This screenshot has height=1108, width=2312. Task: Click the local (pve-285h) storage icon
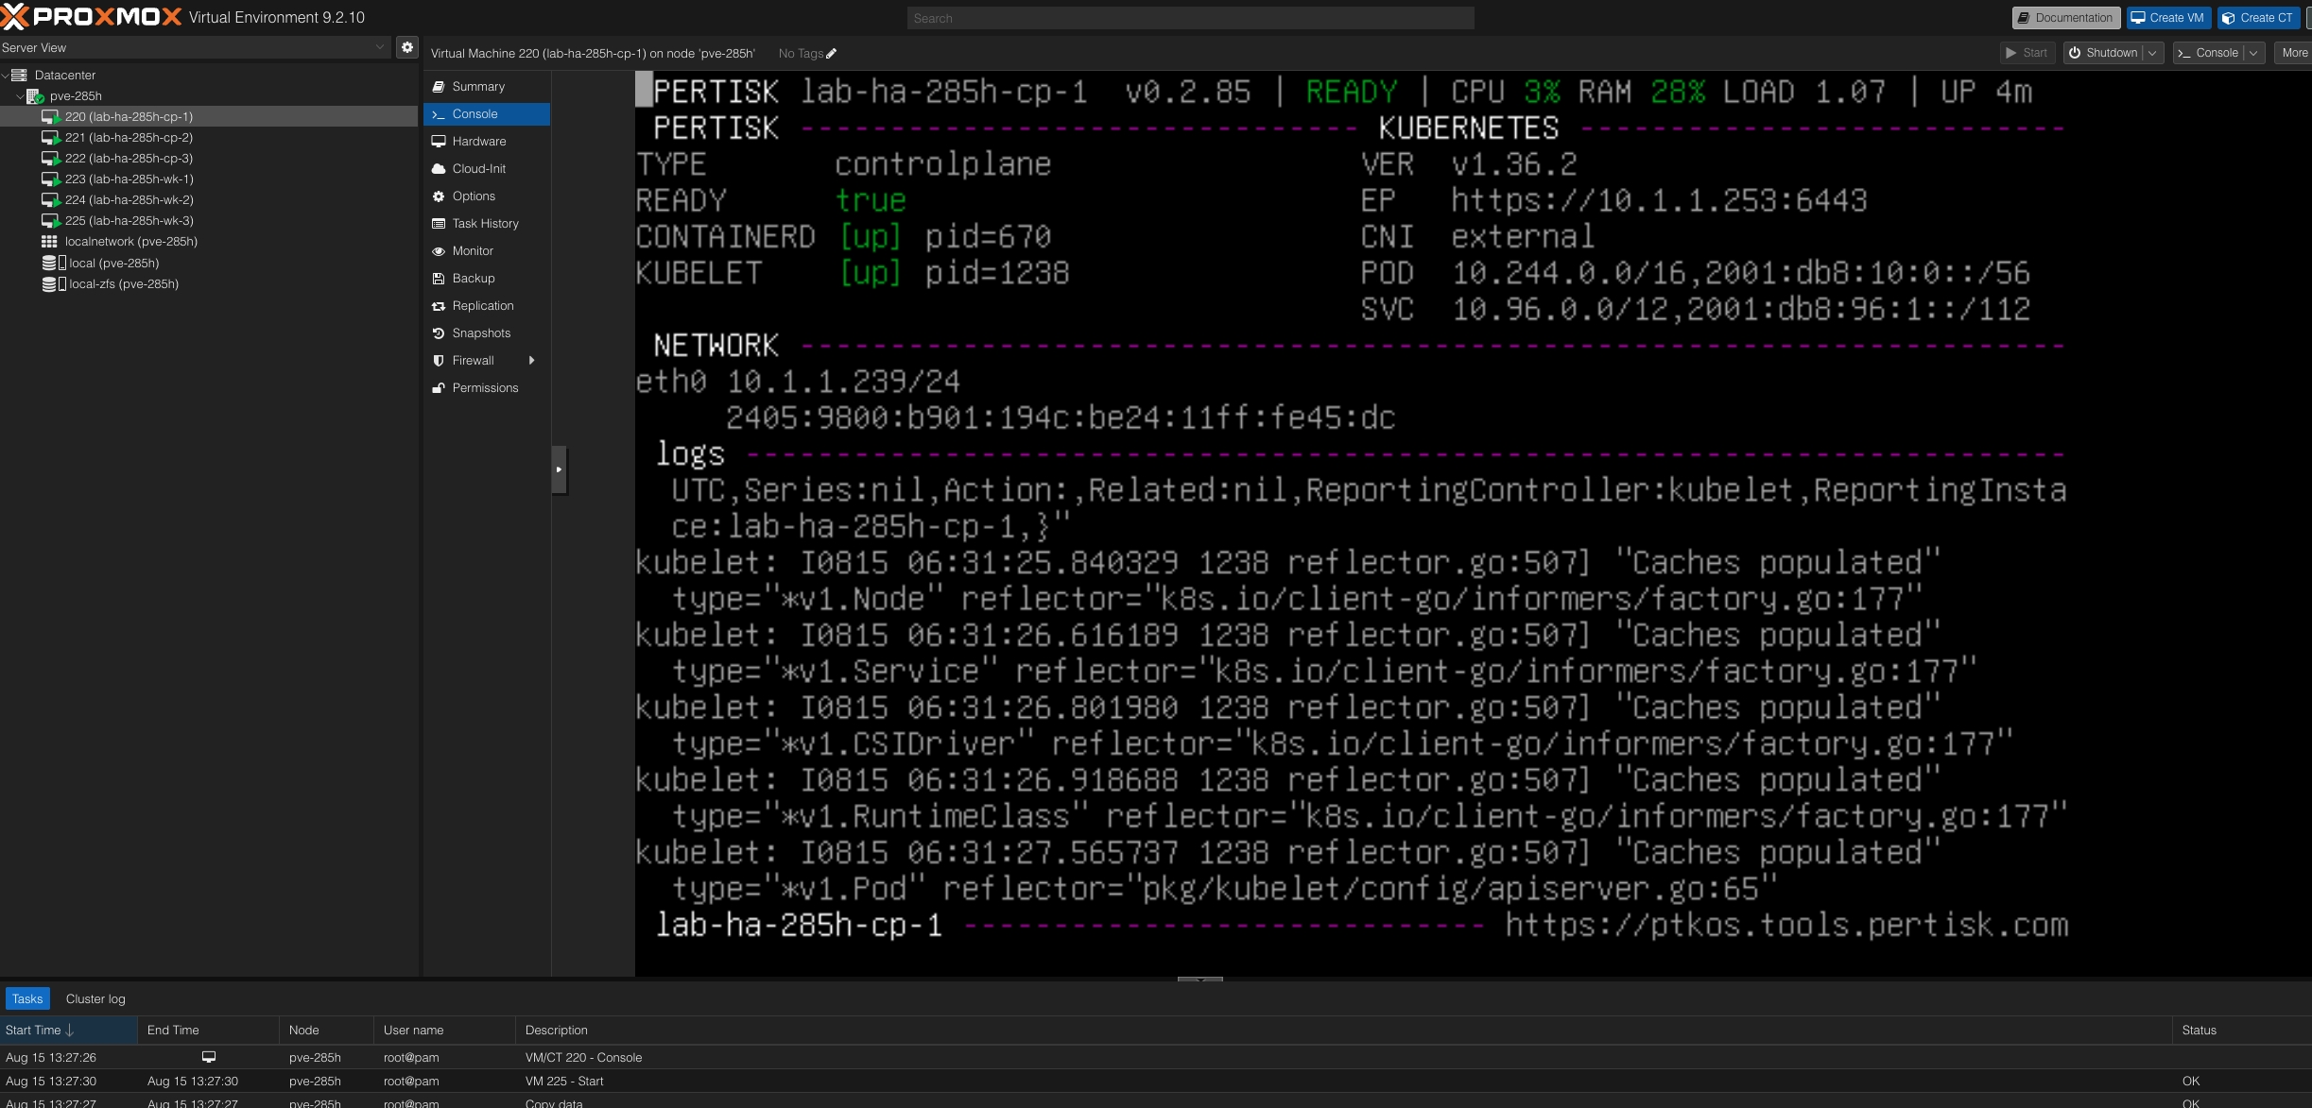54,263
